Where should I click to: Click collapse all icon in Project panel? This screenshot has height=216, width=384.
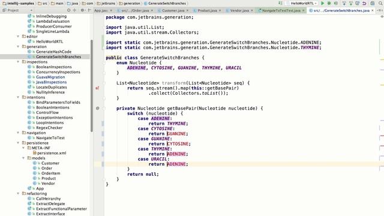(x=74, y=10)
